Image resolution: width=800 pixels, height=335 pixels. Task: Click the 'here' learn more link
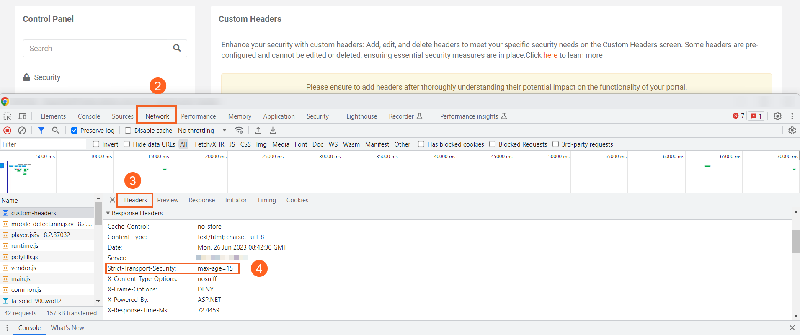pos(550,55)
